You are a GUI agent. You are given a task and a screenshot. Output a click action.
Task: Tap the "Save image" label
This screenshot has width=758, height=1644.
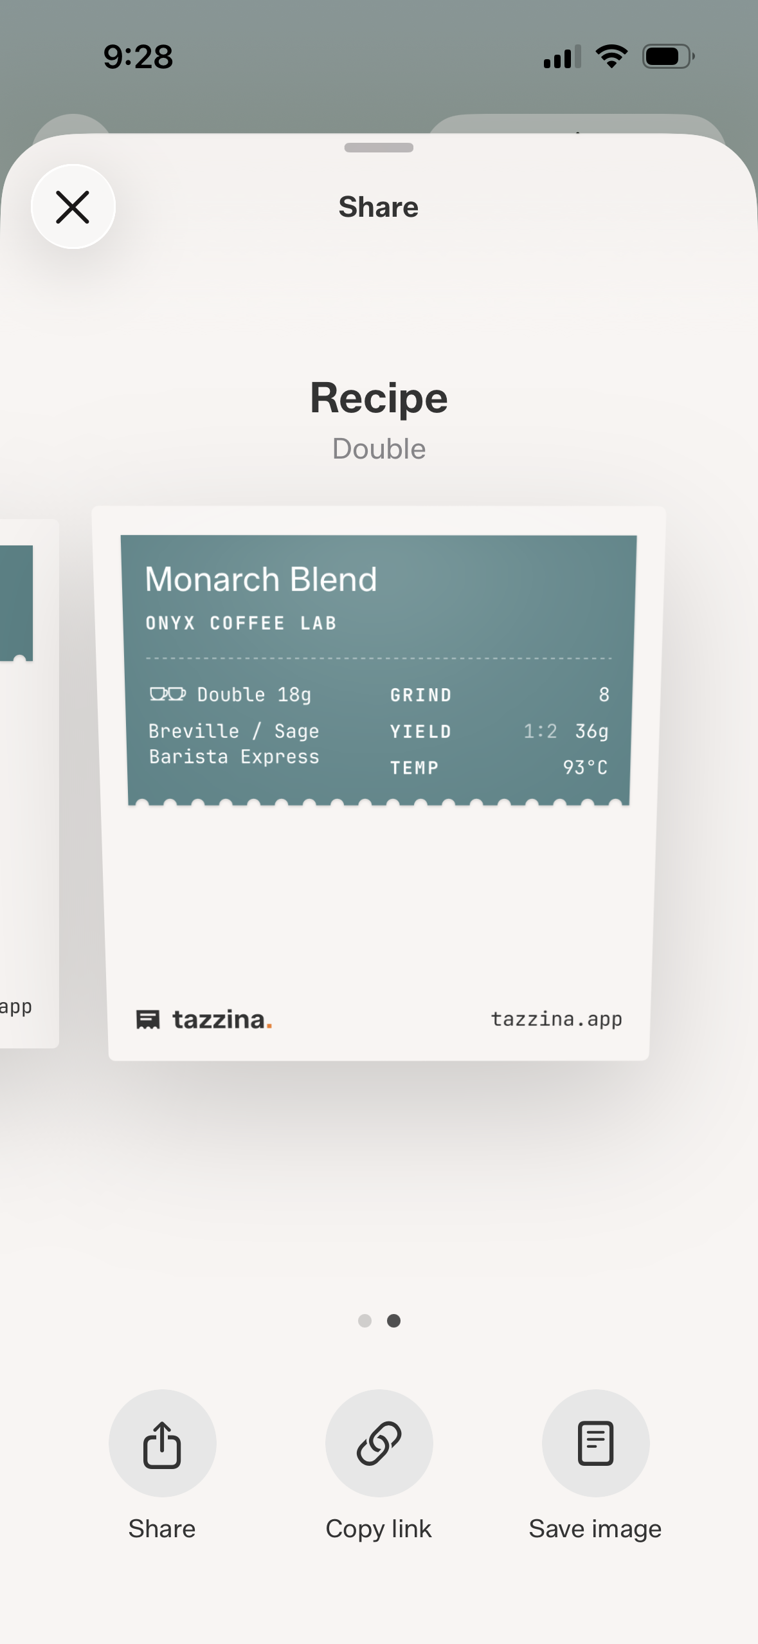[595, 1529]
